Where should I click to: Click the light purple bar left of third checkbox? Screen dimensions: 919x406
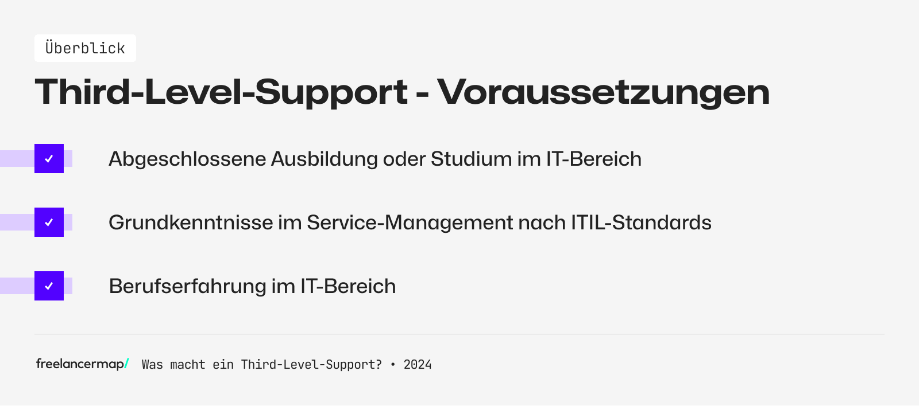click(17, 286)
